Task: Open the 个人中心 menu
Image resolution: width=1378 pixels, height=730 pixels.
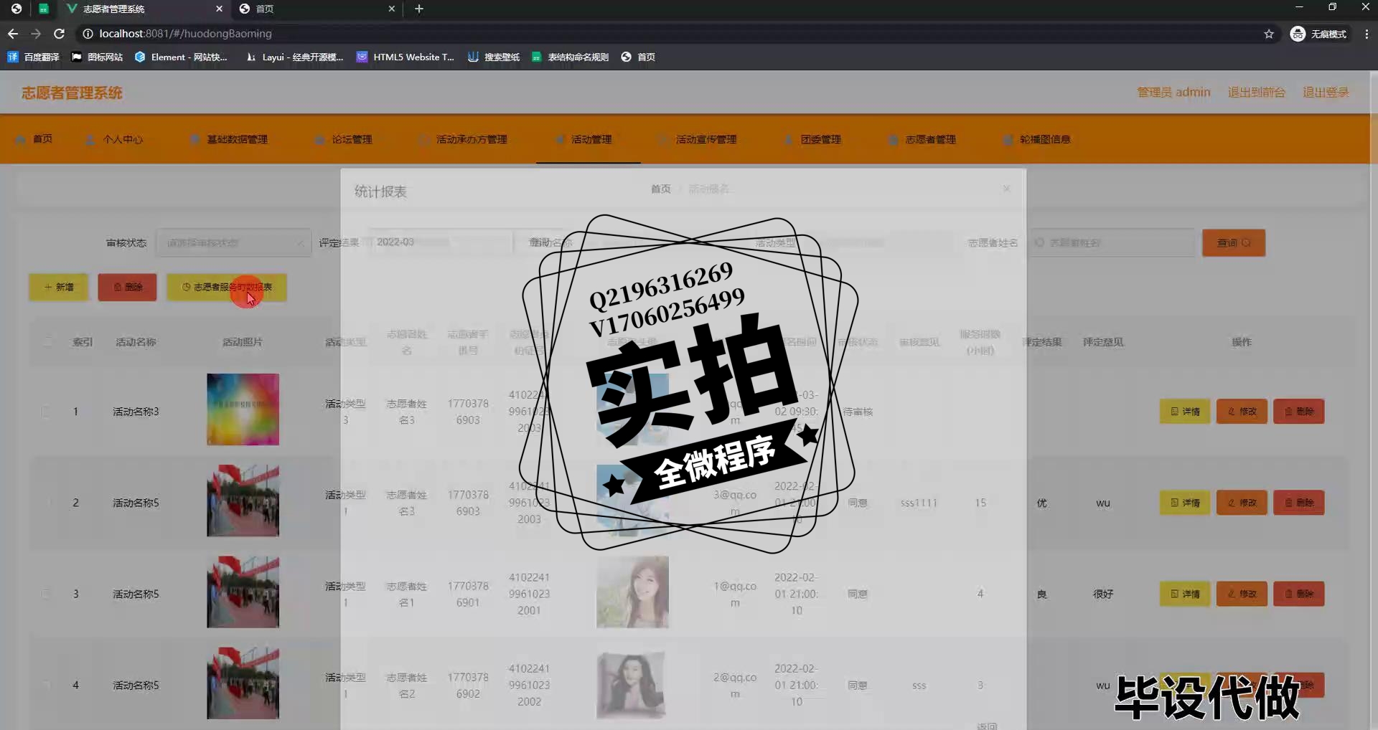Action: coord(114,139)
